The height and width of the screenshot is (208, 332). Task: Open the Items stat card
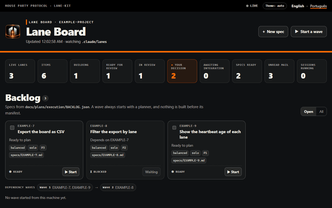(x=53, y=71)
